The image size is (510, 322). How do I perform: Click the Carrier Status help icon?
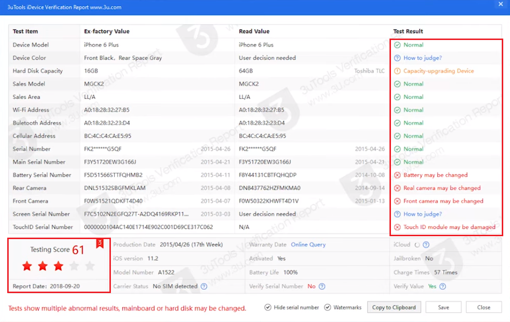coord(204,286)
